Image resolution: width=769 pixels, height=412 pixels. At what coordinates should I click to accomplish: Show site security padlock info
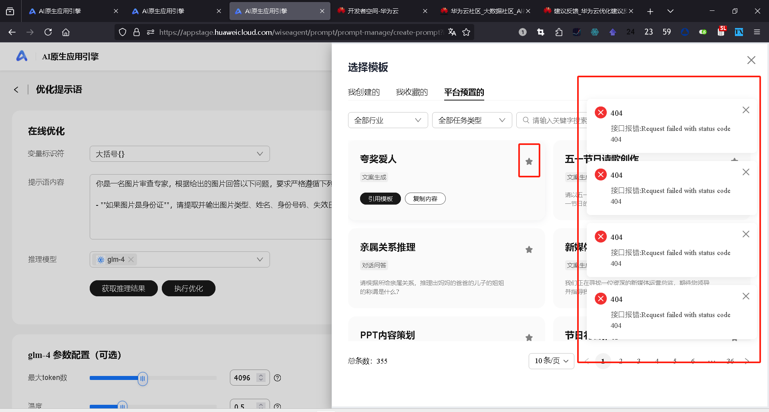(x=137, y=32)
